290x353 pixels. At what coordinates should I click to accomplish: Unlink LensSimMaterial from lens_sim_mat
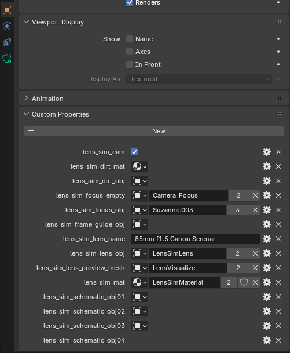(x=255, y=282)
